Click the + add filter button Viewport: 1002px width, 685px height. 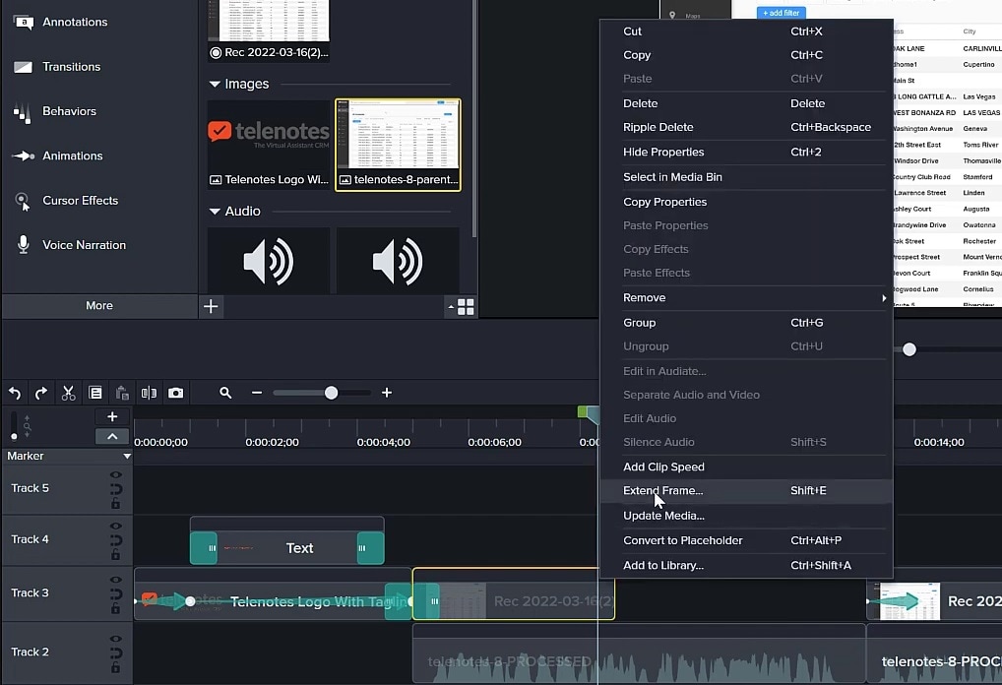coord(781,13)
